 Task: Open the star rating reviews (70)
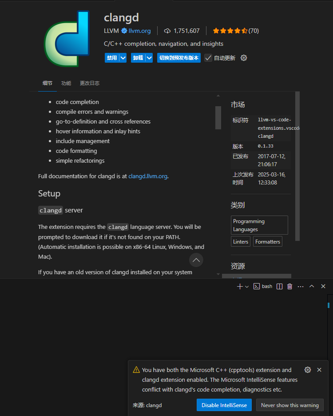[x=236, y=31]
